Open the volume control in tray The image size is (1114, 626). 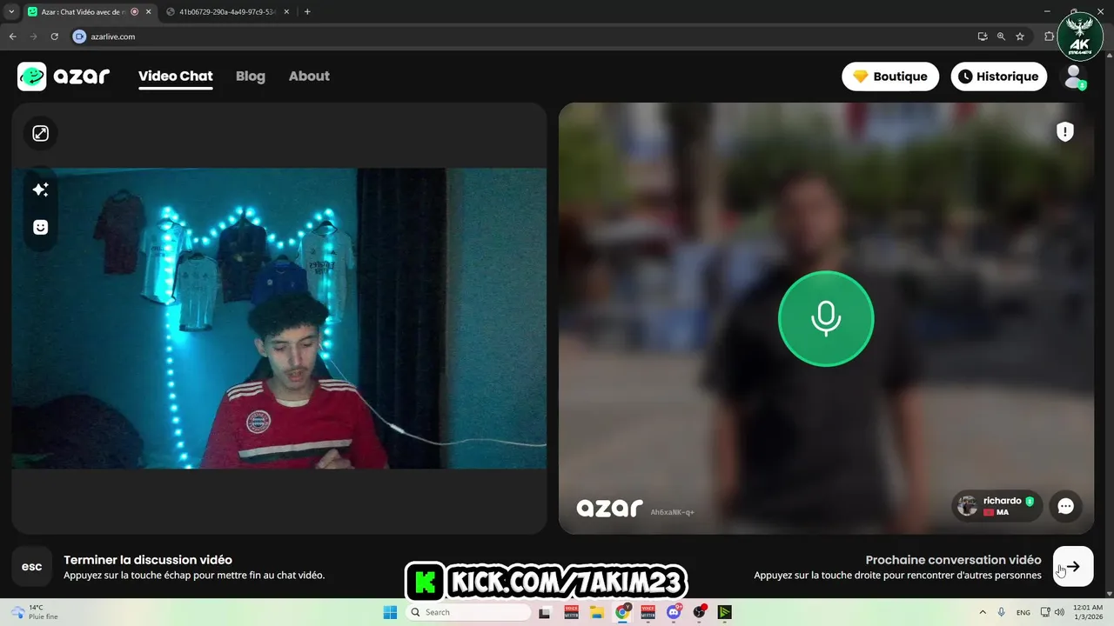pyautogui.click(x=1060, y=612)
